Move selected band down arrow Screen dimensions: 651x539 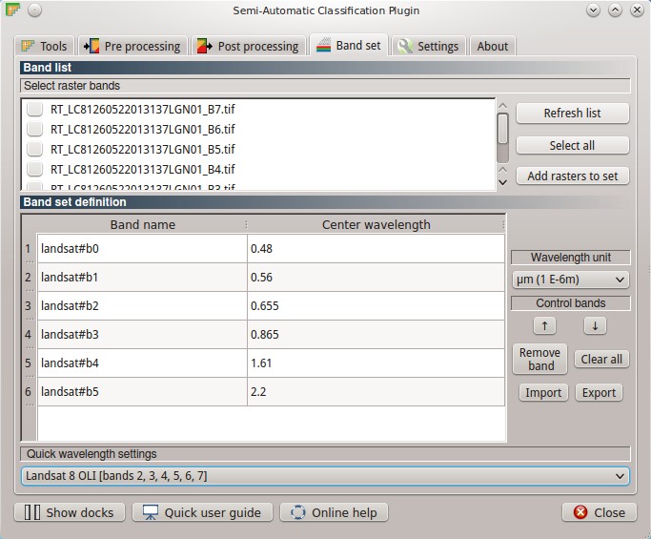coord(595,326)
